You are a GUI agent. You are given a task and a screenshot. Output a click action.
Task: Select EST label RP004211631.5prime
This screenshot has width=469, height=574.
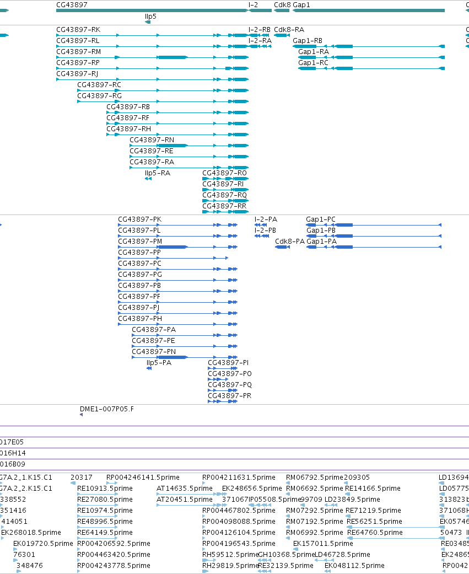239,478
